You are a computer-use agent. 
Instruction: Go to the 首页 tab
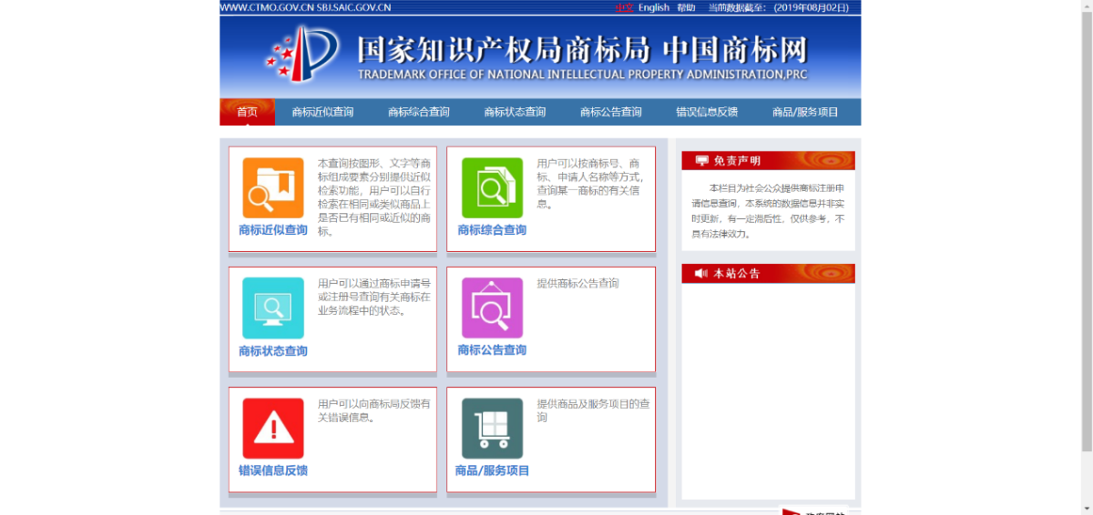[x=247, y=112]
